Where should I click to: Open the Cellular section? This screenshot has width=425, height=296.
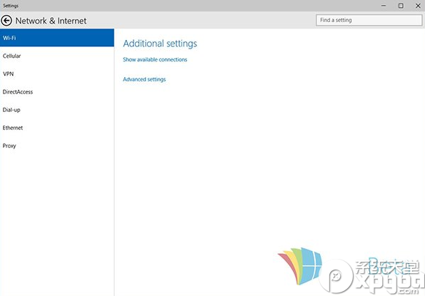coord(57,56)
